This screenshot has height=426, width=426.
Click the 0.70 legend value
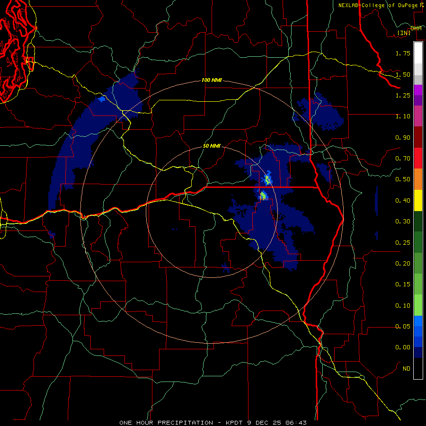tap(403, 159)
